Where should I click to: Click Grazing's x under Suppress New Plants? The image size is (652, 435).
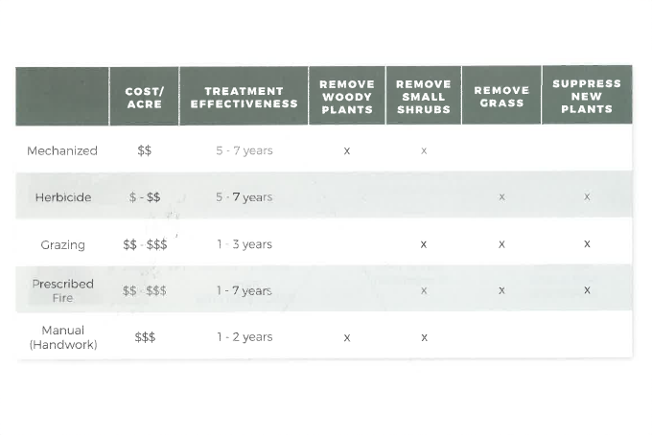click(587, 244)
